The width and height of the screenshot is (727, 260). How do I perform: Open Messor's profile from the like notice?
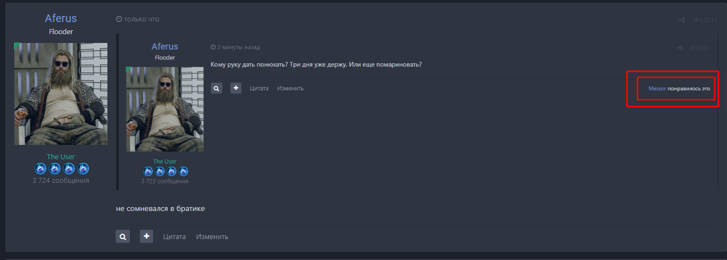657,88
